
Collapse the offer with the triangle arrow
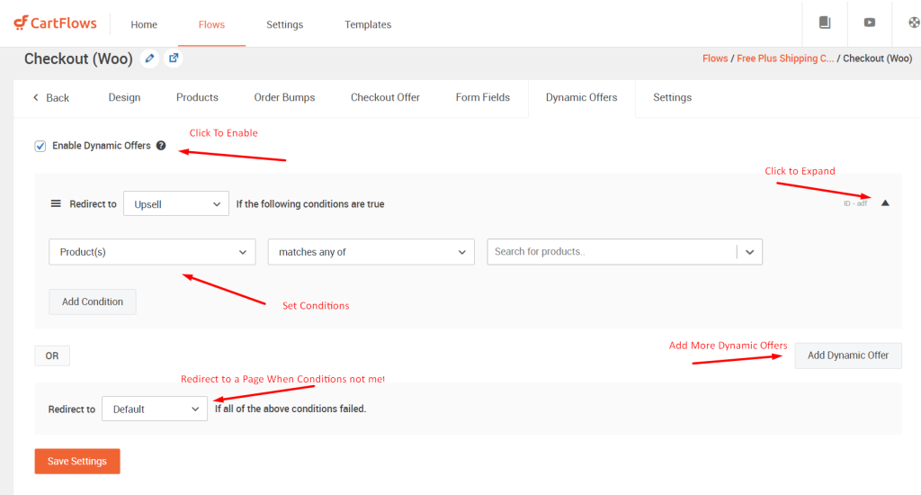pyautogui.click(x=885, y=203)
